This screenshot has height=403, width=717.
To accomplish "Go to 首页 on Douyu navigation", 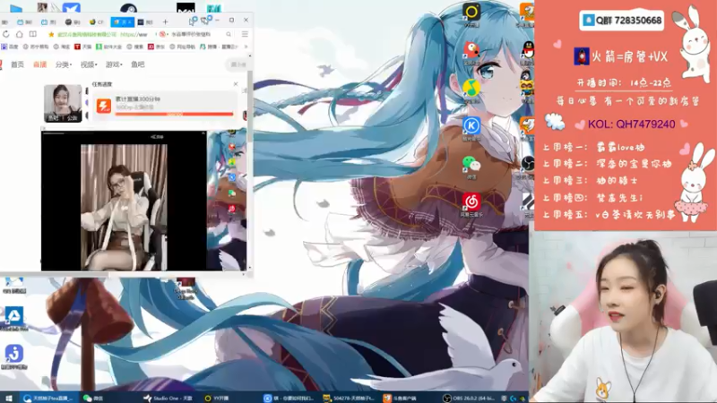I will (17, 64).
